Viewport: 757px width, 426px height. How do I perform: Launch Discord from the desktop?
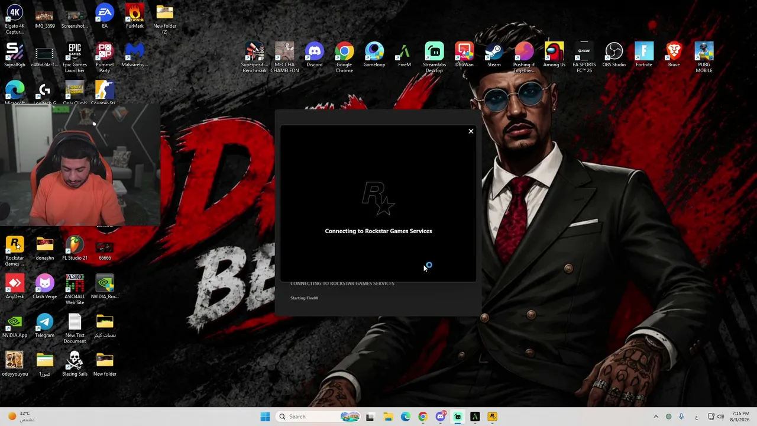315,56
